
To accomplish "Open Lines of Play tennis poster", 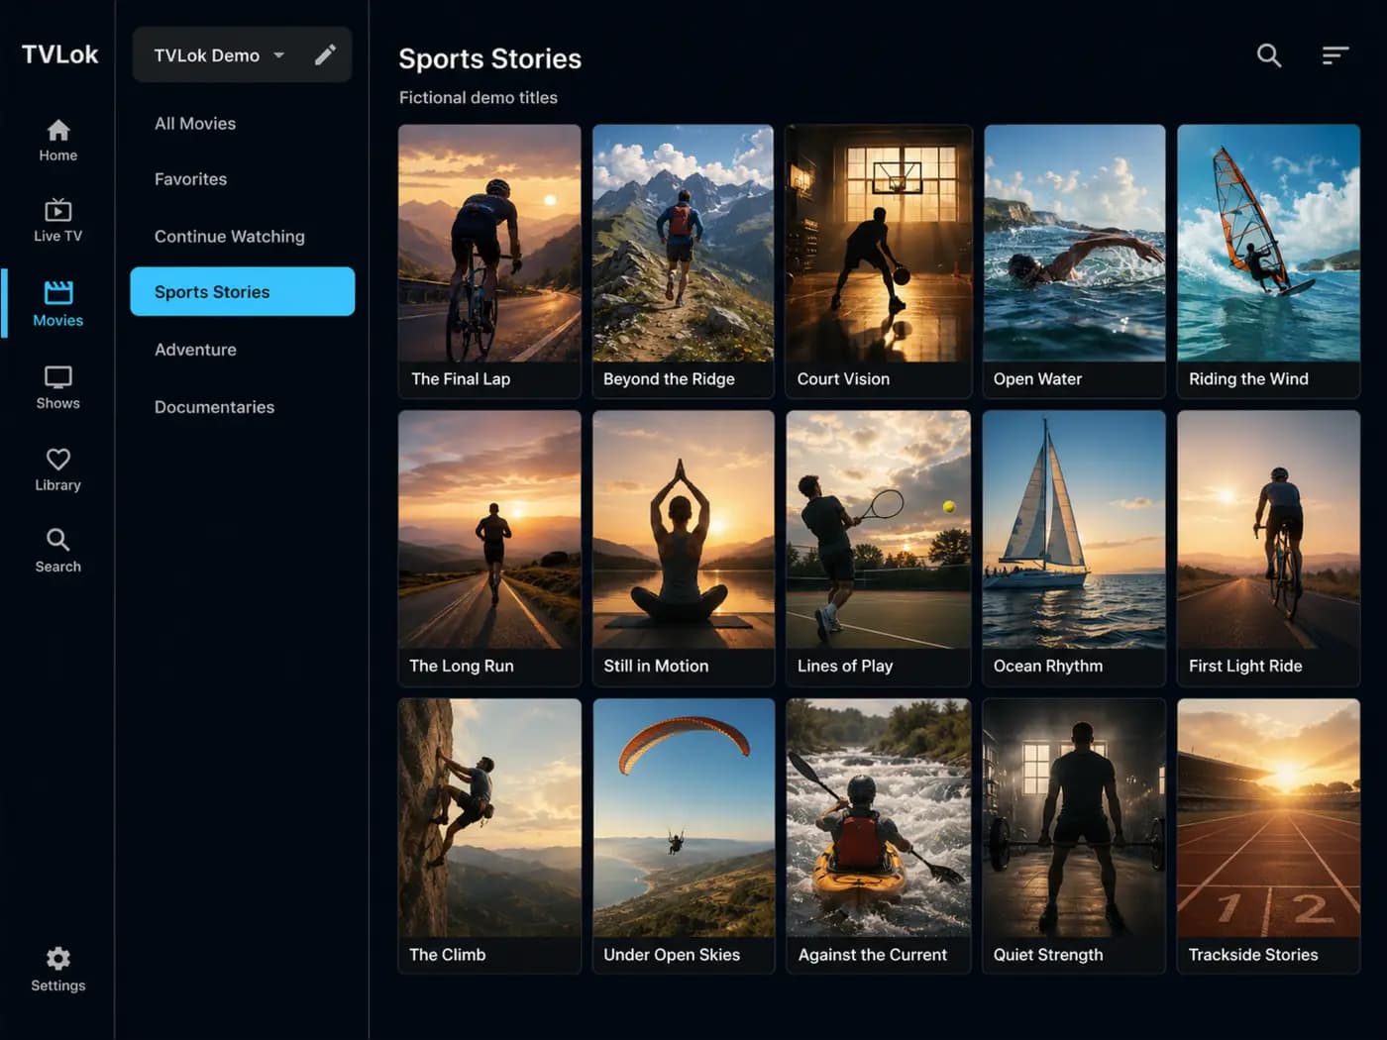I will coord(878,549).
